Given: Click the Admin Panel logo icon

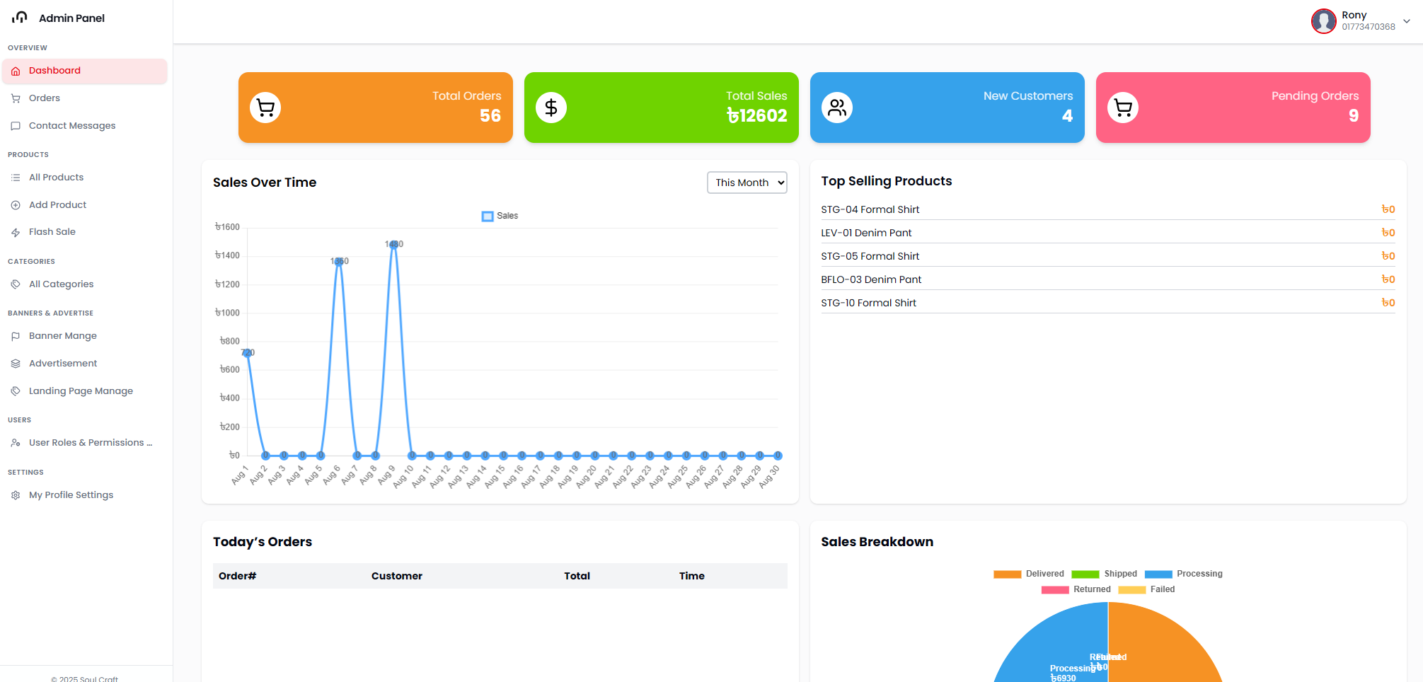Looking at the screenshot, I should (x=20, y=17).
